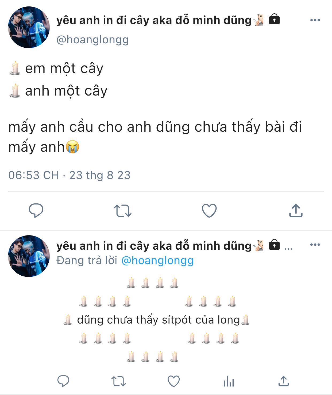The width and height of the screenshot is (332, 395).
Task: Open the comment icon on the reply tweet
Action: [x=63, y=381]
